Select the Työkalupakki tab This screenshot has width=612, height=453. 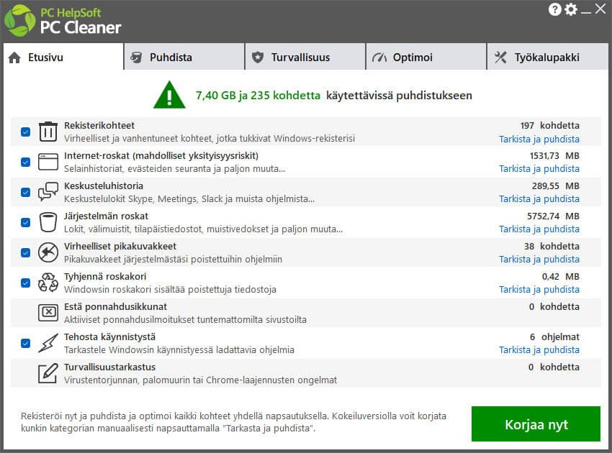(546, 58)
